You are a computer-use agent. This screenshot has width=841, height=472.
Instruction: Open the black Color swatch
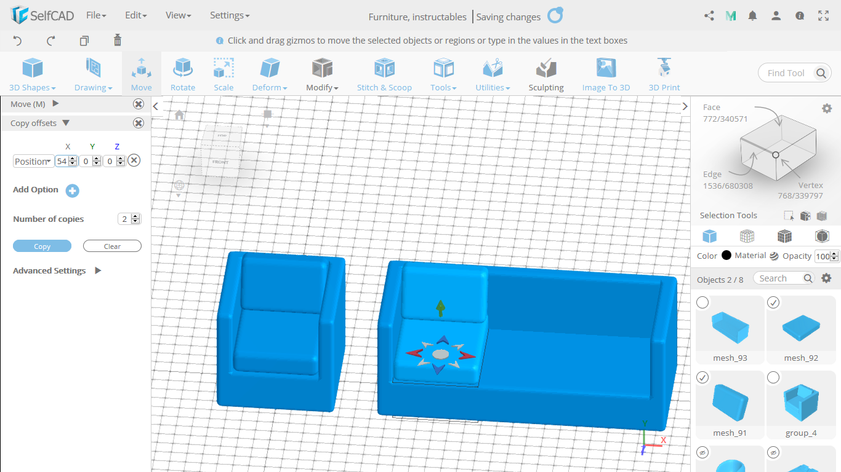click(726, 256)
